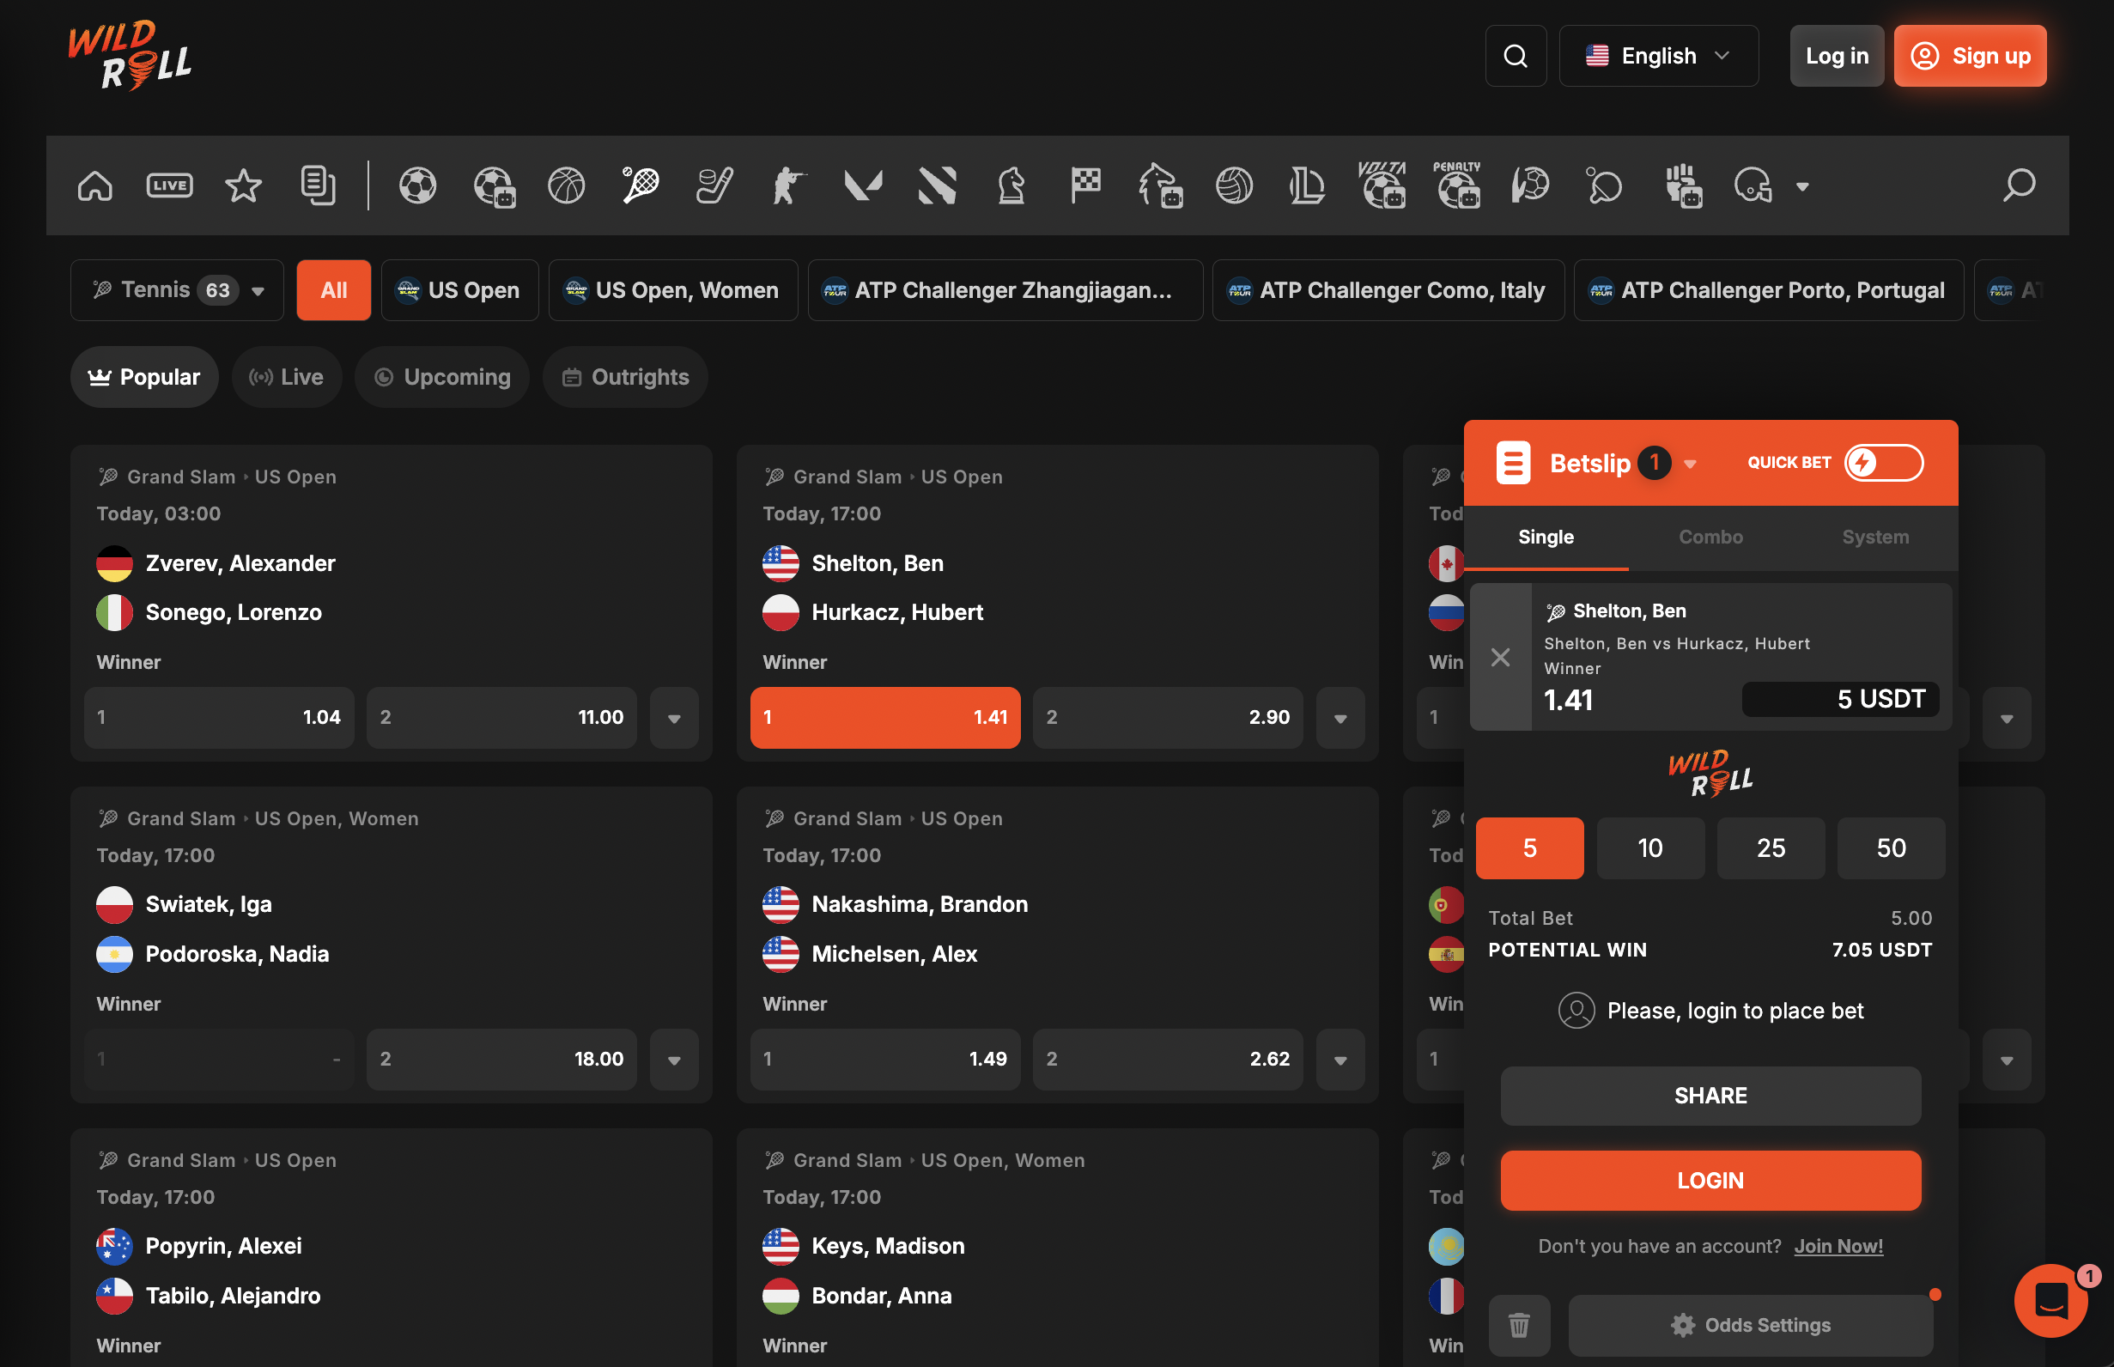
Task: Expand more markets for Nakashima vs Michelsen
Action: pyautogui.click(x=1340, y=1059)
